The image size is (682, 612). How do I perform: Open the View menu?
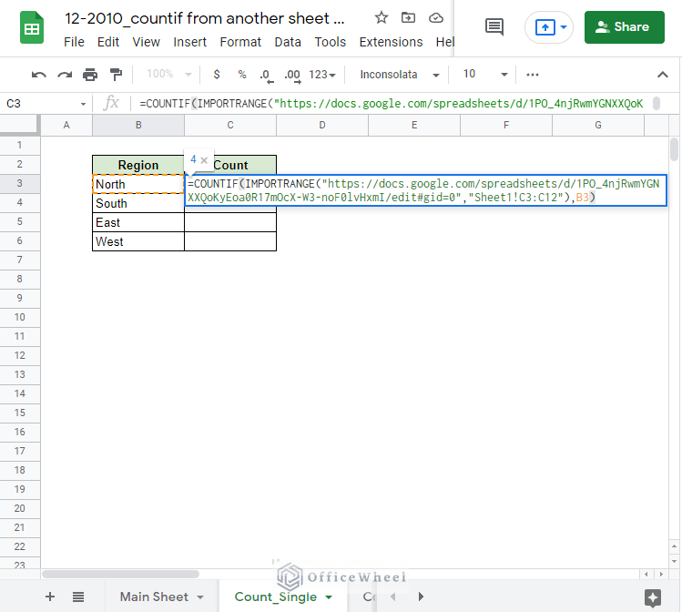(146, 42)
